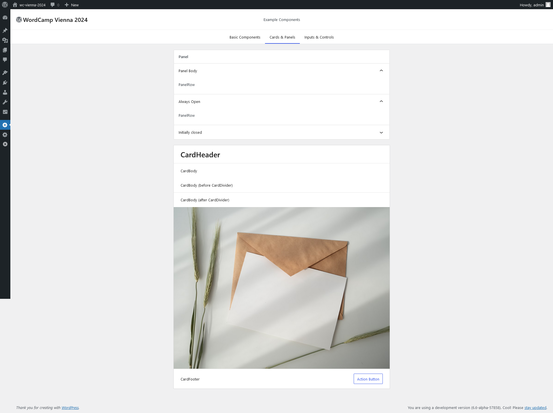Open the Media library icon
Image resolution: width=553 pixels, height=413 pixels.
pyautogui.click(x=5, y=41)
